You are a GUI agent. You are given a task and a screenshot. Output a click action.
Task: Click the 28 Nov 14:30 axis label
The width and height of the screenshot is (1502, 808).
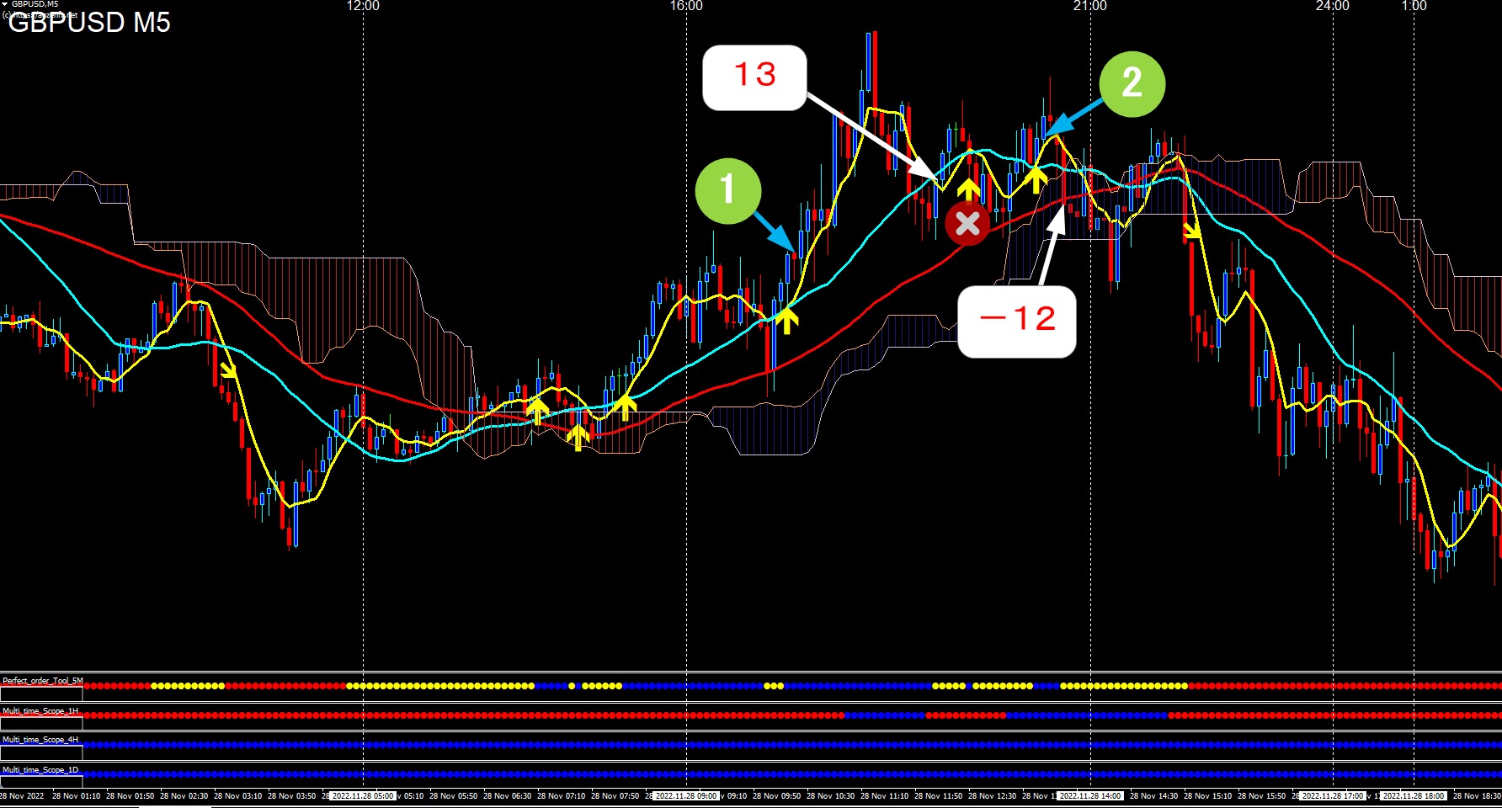[1153, 795]
